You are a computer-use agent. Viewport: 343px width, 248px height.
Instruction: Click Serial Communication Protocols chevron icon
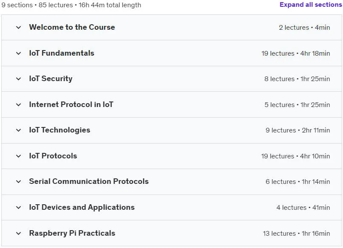pyautogui.click(x=19, y=182)
